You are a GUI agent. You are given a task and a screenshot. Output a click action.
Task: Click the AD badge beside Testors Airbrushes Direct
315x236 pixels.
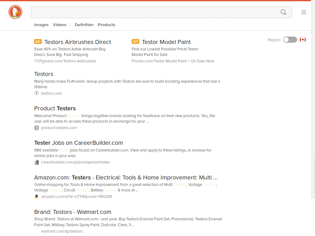[x=38, y=41]
